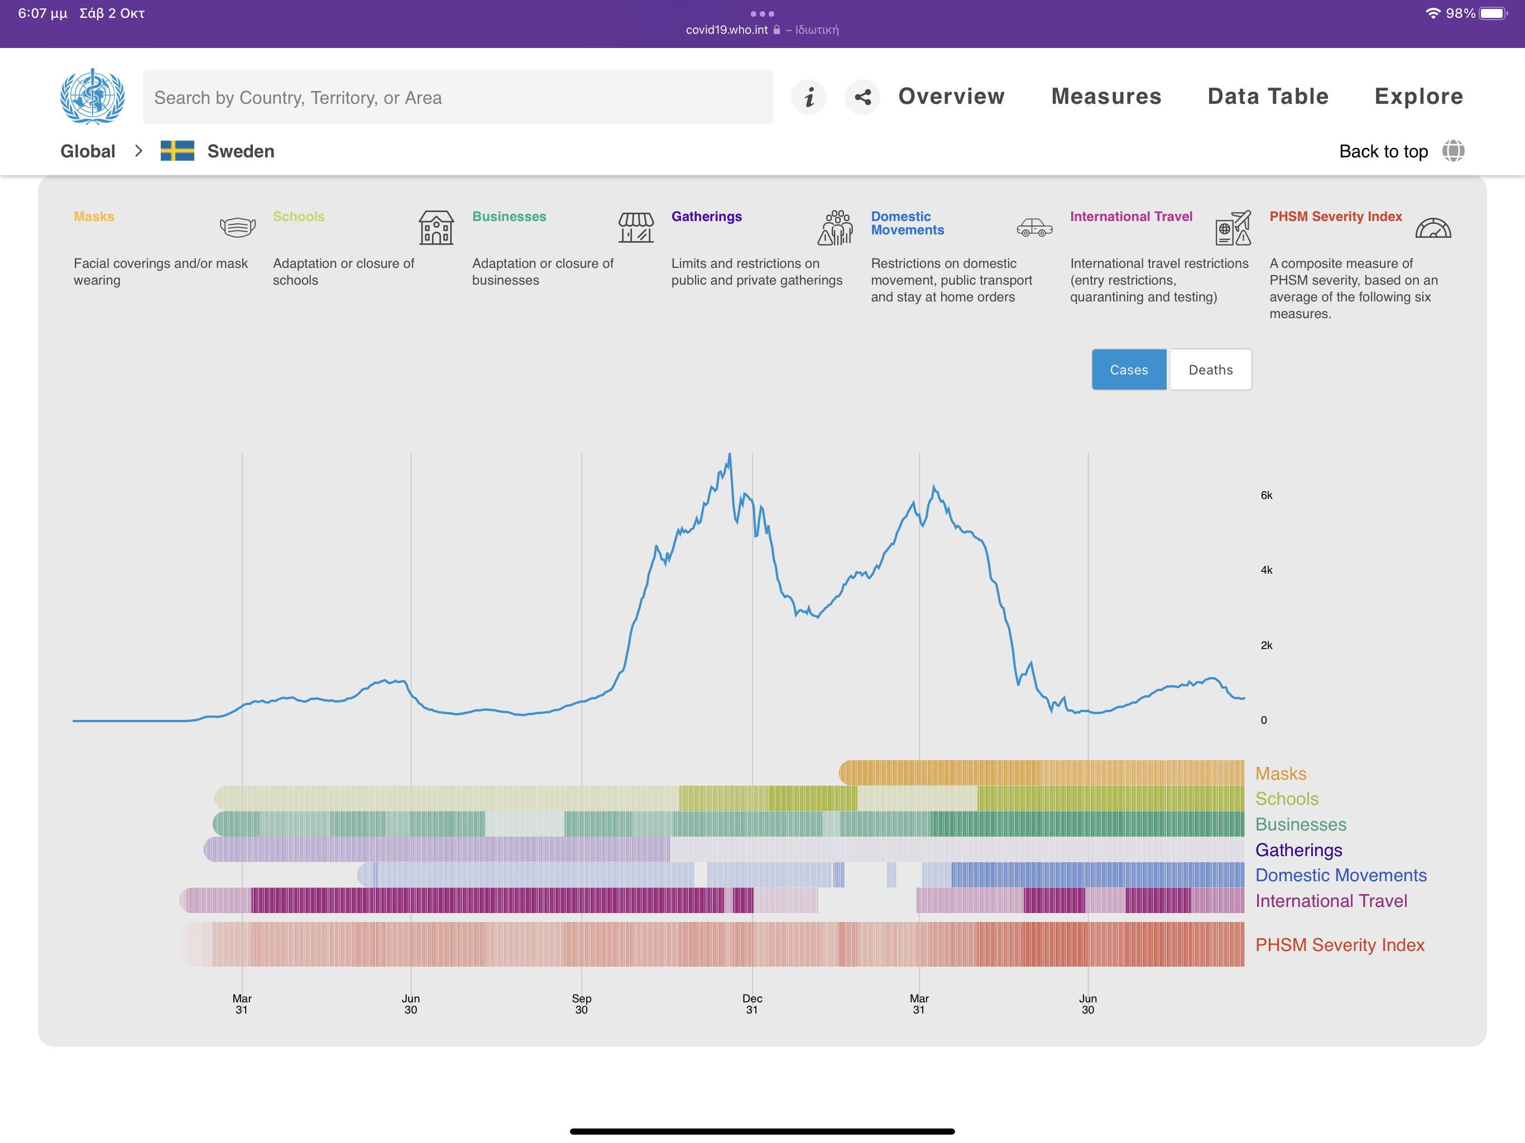Click the passport and plane travel icon
Screen dimensions: 1525x1143
click(x=1234, y=228)
